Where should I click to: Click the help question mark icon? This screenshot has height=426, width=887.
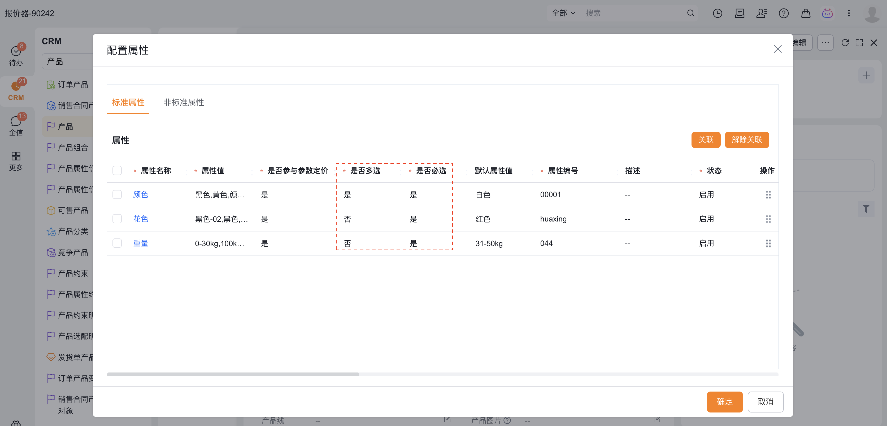783,14
